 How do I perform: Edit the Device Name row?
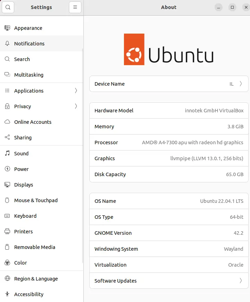169,84
